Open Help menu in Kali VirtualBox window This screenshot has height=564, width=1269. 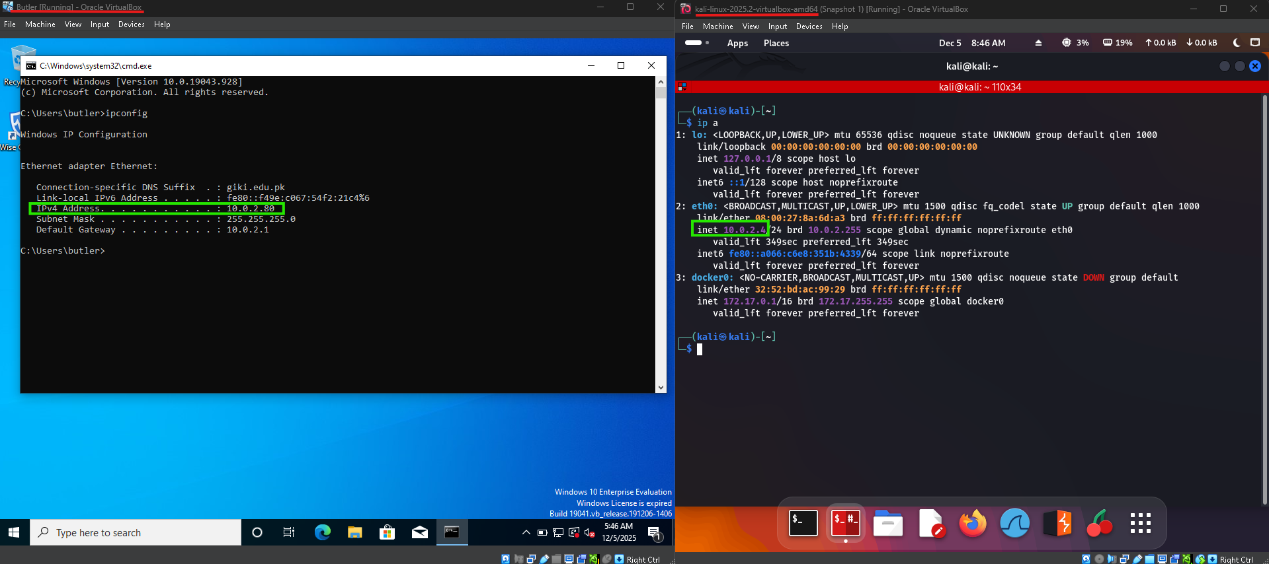coord(840,26)
